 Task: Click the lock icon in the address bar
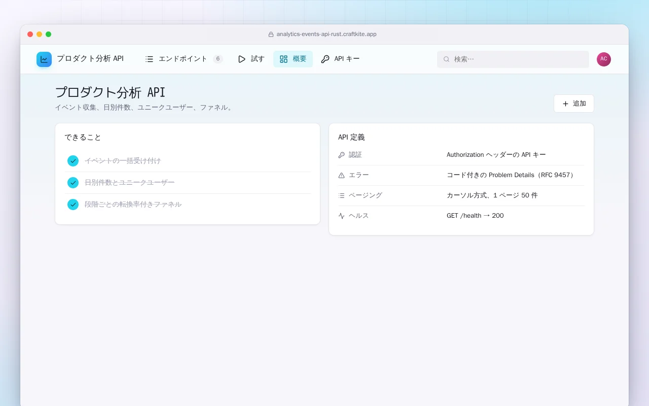tap(271, 35)
